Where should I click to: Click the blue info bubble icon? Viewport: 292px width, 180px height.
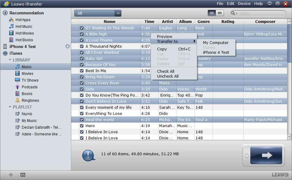pyautogui.click(x=88, y=155)
